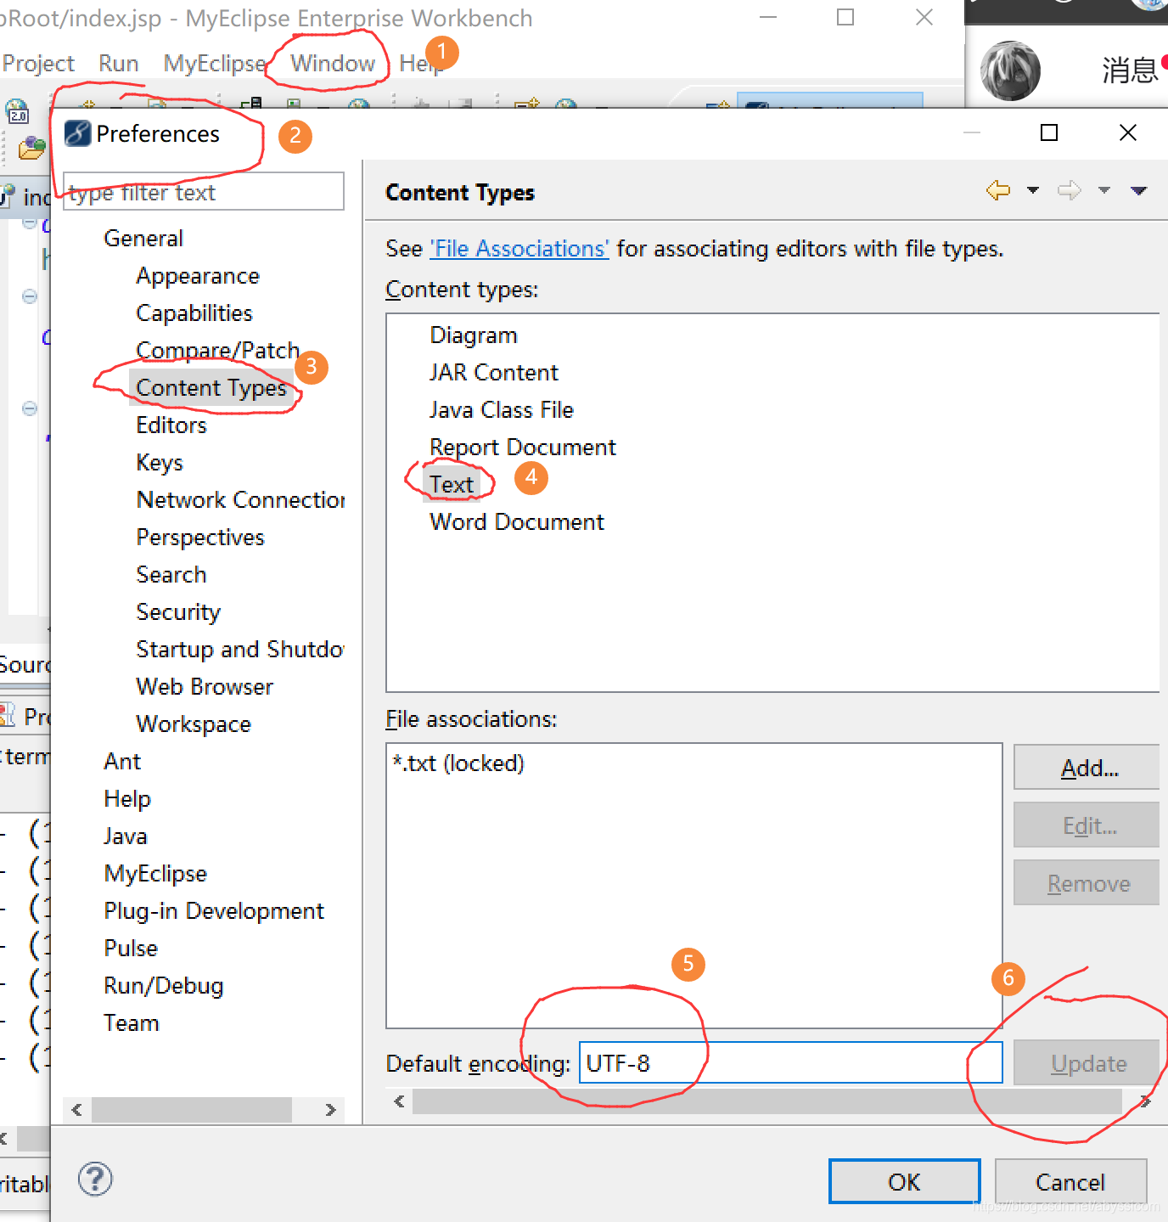The height and width of the screenshot is (1222, 1168).
Task: Open the Help question mark icon
Action: (95, 1179)
